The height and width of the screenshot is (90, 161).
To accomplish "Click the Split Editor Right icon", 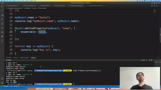I will [x=156, y=5].
